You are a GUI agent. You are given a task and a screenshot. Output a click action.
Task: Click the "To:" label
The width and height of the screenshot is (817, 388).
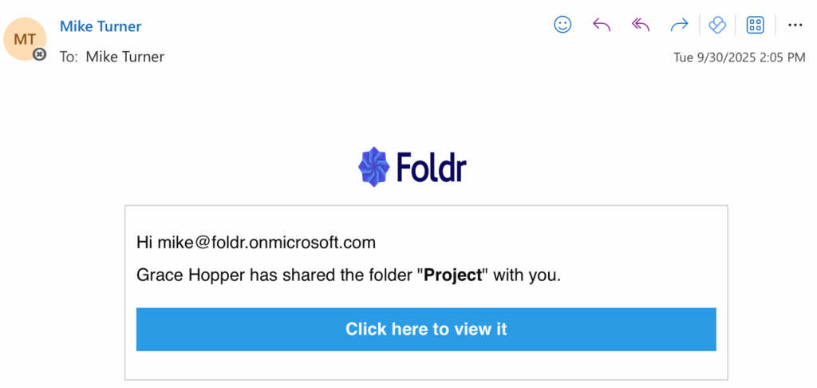point(69,57)
